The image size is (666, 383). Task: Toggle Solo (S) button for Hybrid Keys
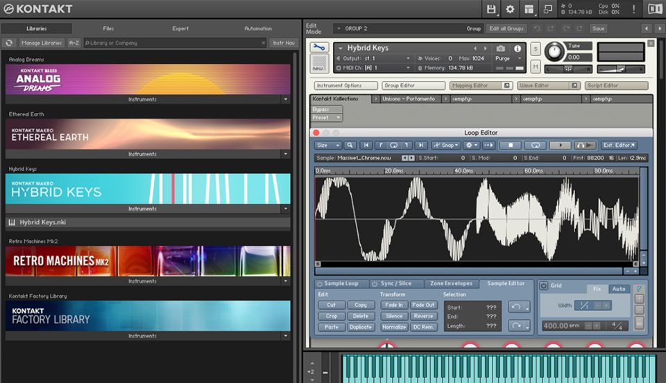[535, 48]
